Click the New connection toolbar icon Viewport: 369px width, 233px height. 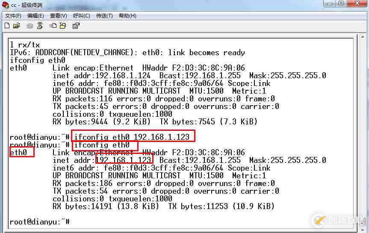coord(7,26)
